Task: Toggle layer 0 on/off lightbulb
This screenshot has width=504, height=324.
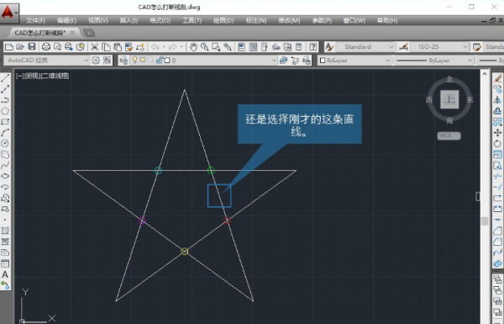Action: pos(134,60)
